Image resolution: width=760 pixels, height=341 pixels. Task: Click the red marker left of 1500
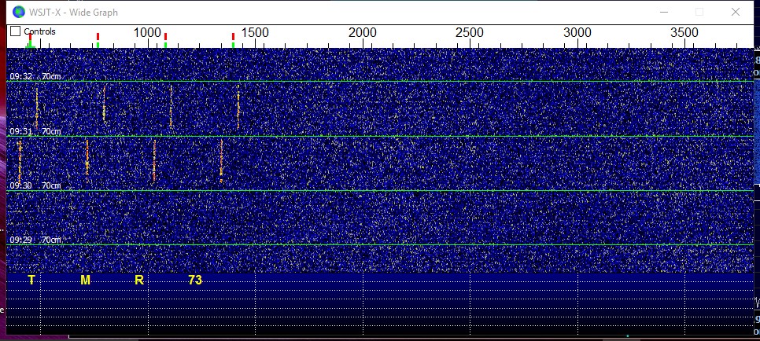(x=233, y=36)
